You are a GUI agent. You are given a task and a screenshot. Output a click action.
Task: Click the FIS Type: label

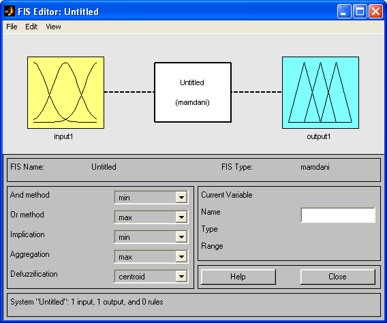237,167
